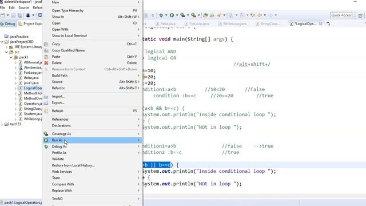Open the Compare With submenu
This screenshot has height=206, width=366.
pos(93,184)
